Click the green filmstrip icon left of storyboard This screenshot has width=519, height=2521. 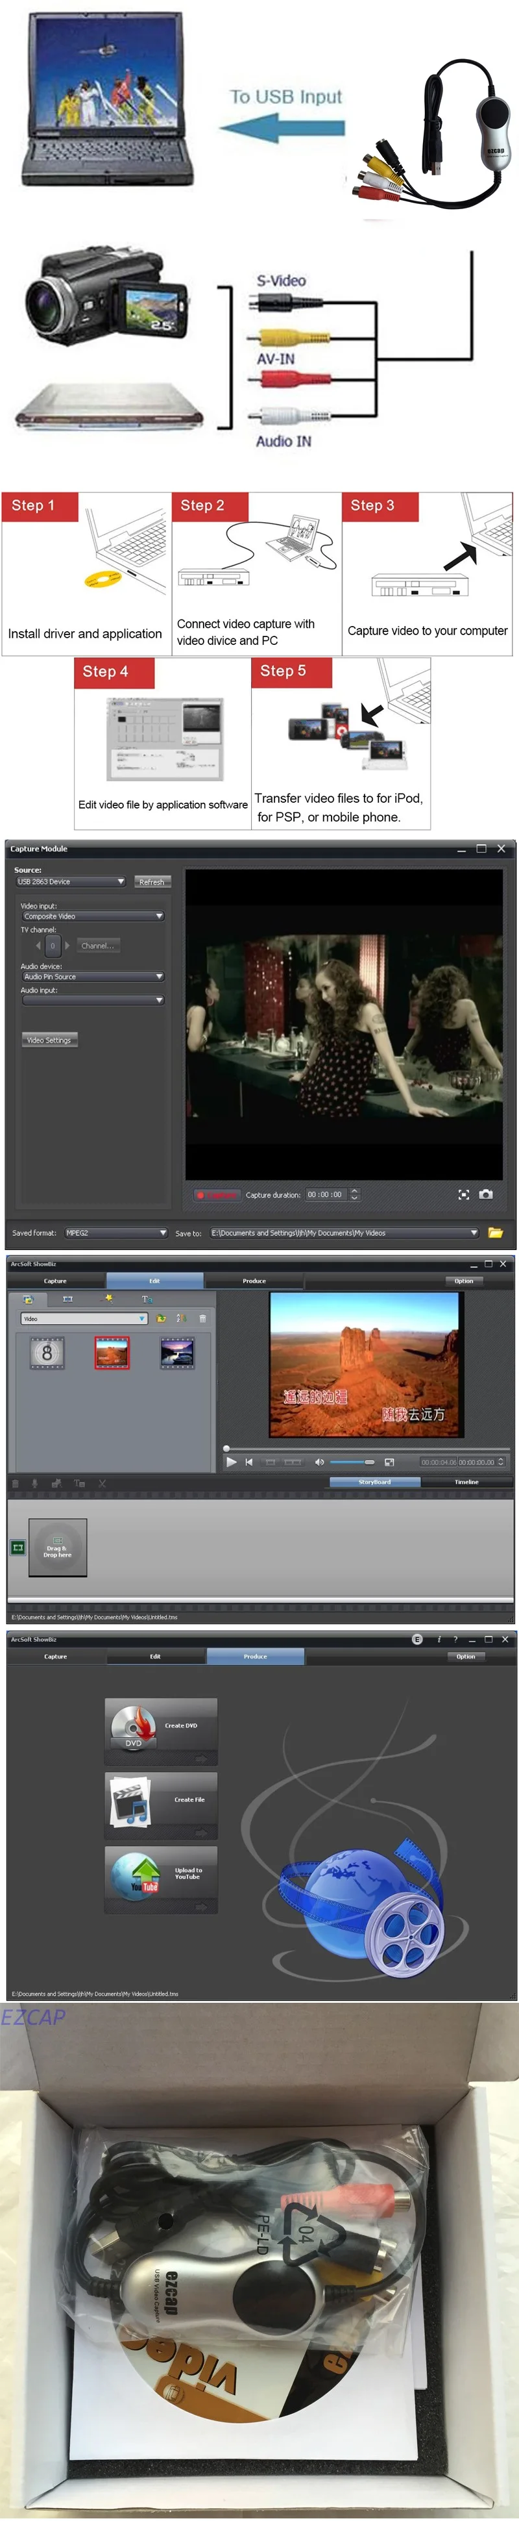pyautogui.click(x=18, y=1548)
